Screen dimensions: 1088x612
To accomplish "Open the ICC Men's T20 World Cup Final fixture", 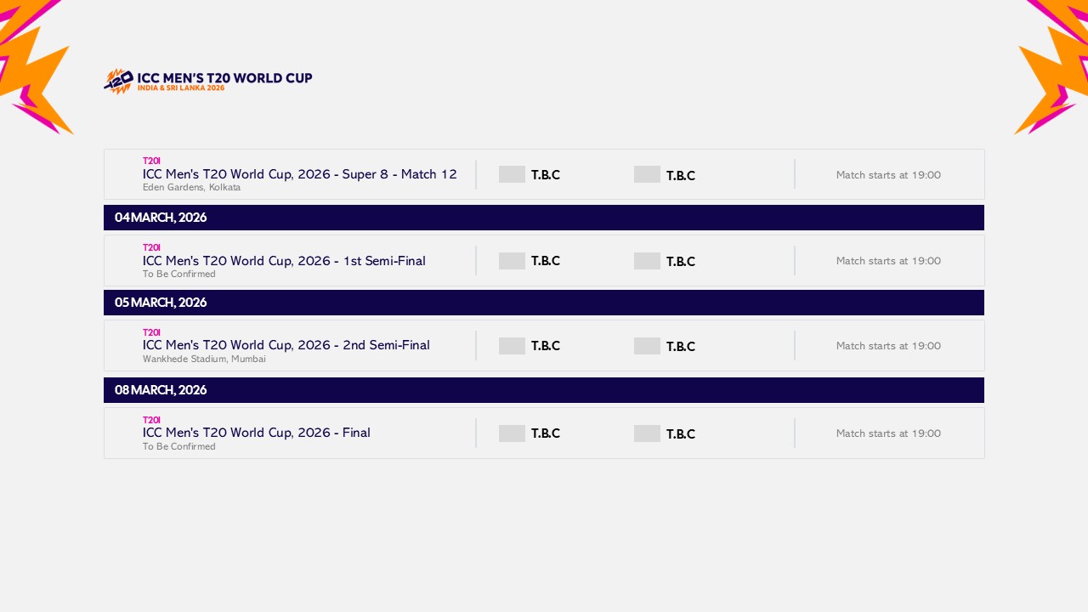I will [257, 433].
